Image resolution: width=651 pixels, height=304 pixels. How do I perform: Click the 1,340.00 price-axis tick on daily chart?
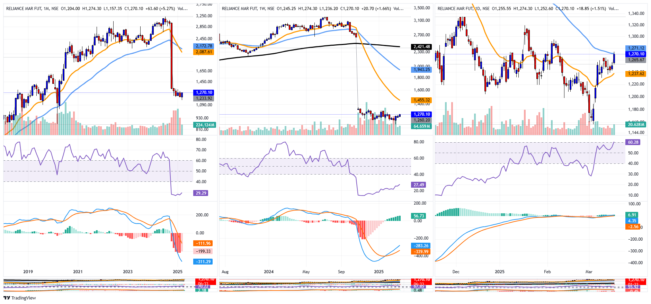[636, 14]
